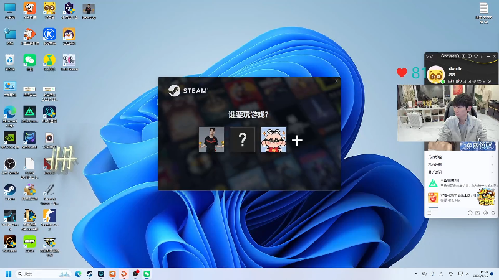Click the 免费领取 banner in YY panel
Image resolution: width=499 pixels, height=280 pixels.
click(479, 146)
